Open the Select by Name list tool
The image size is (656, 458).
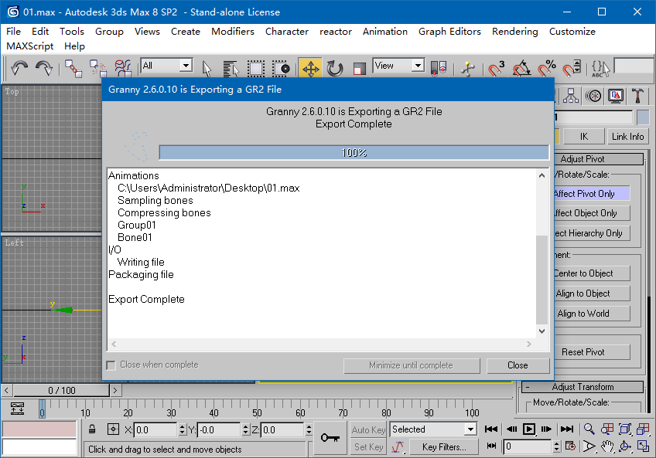[x=231, y=68]
